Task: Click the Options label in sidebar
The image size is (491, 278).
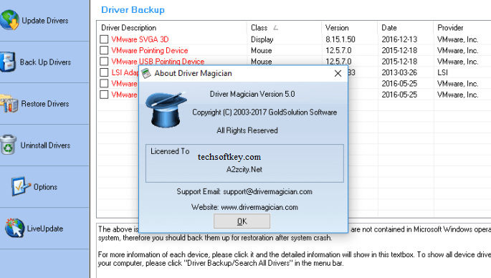Action: (45, 187)
